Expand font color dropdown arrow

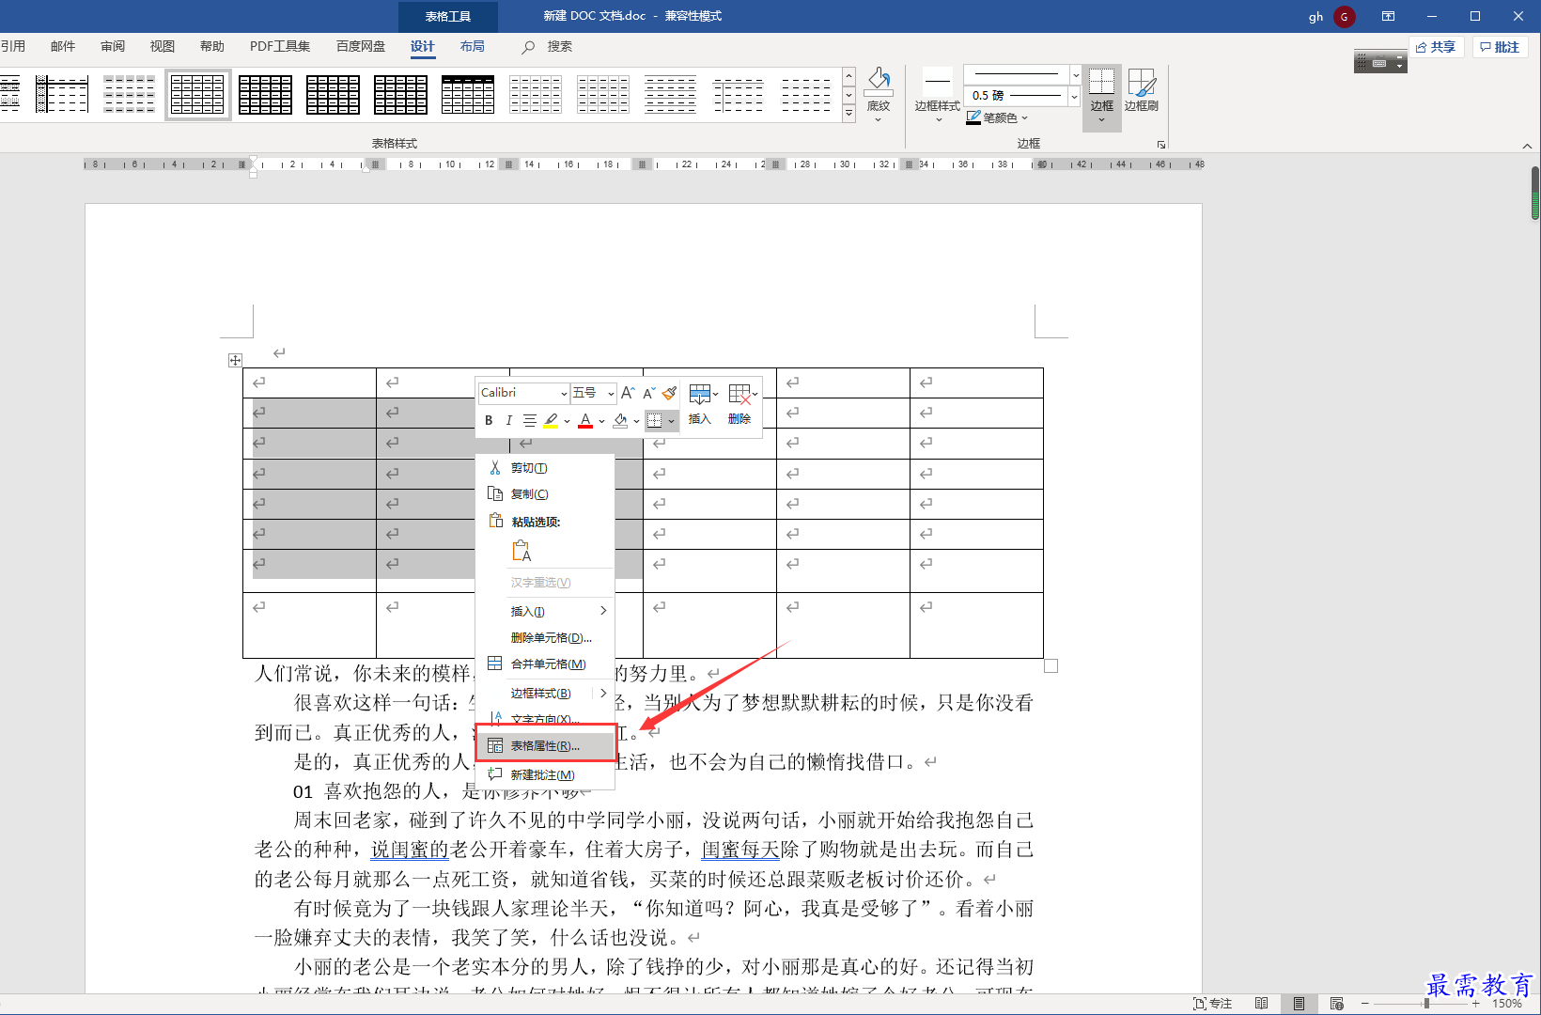click(x=601, y=421)
